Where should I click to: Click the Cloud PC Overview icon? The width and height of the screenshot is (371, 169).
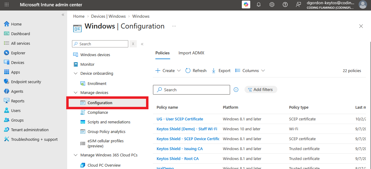(83, 165)
